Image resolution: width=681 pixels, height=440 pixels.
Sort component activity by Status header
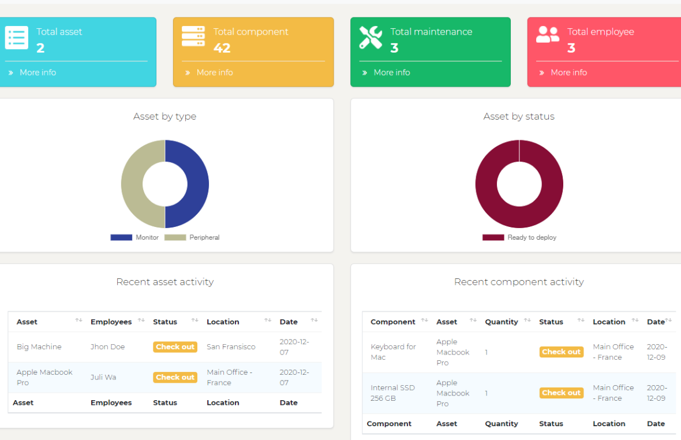(551, 322)
